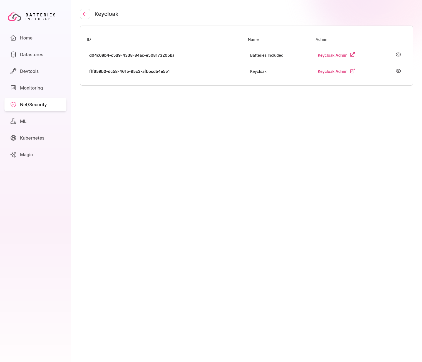Show details for Batteries Included realm eye icon
Image resolution: width=422 pixels, height=362 pixels.
pyautogui.click(x=398, y=54)
